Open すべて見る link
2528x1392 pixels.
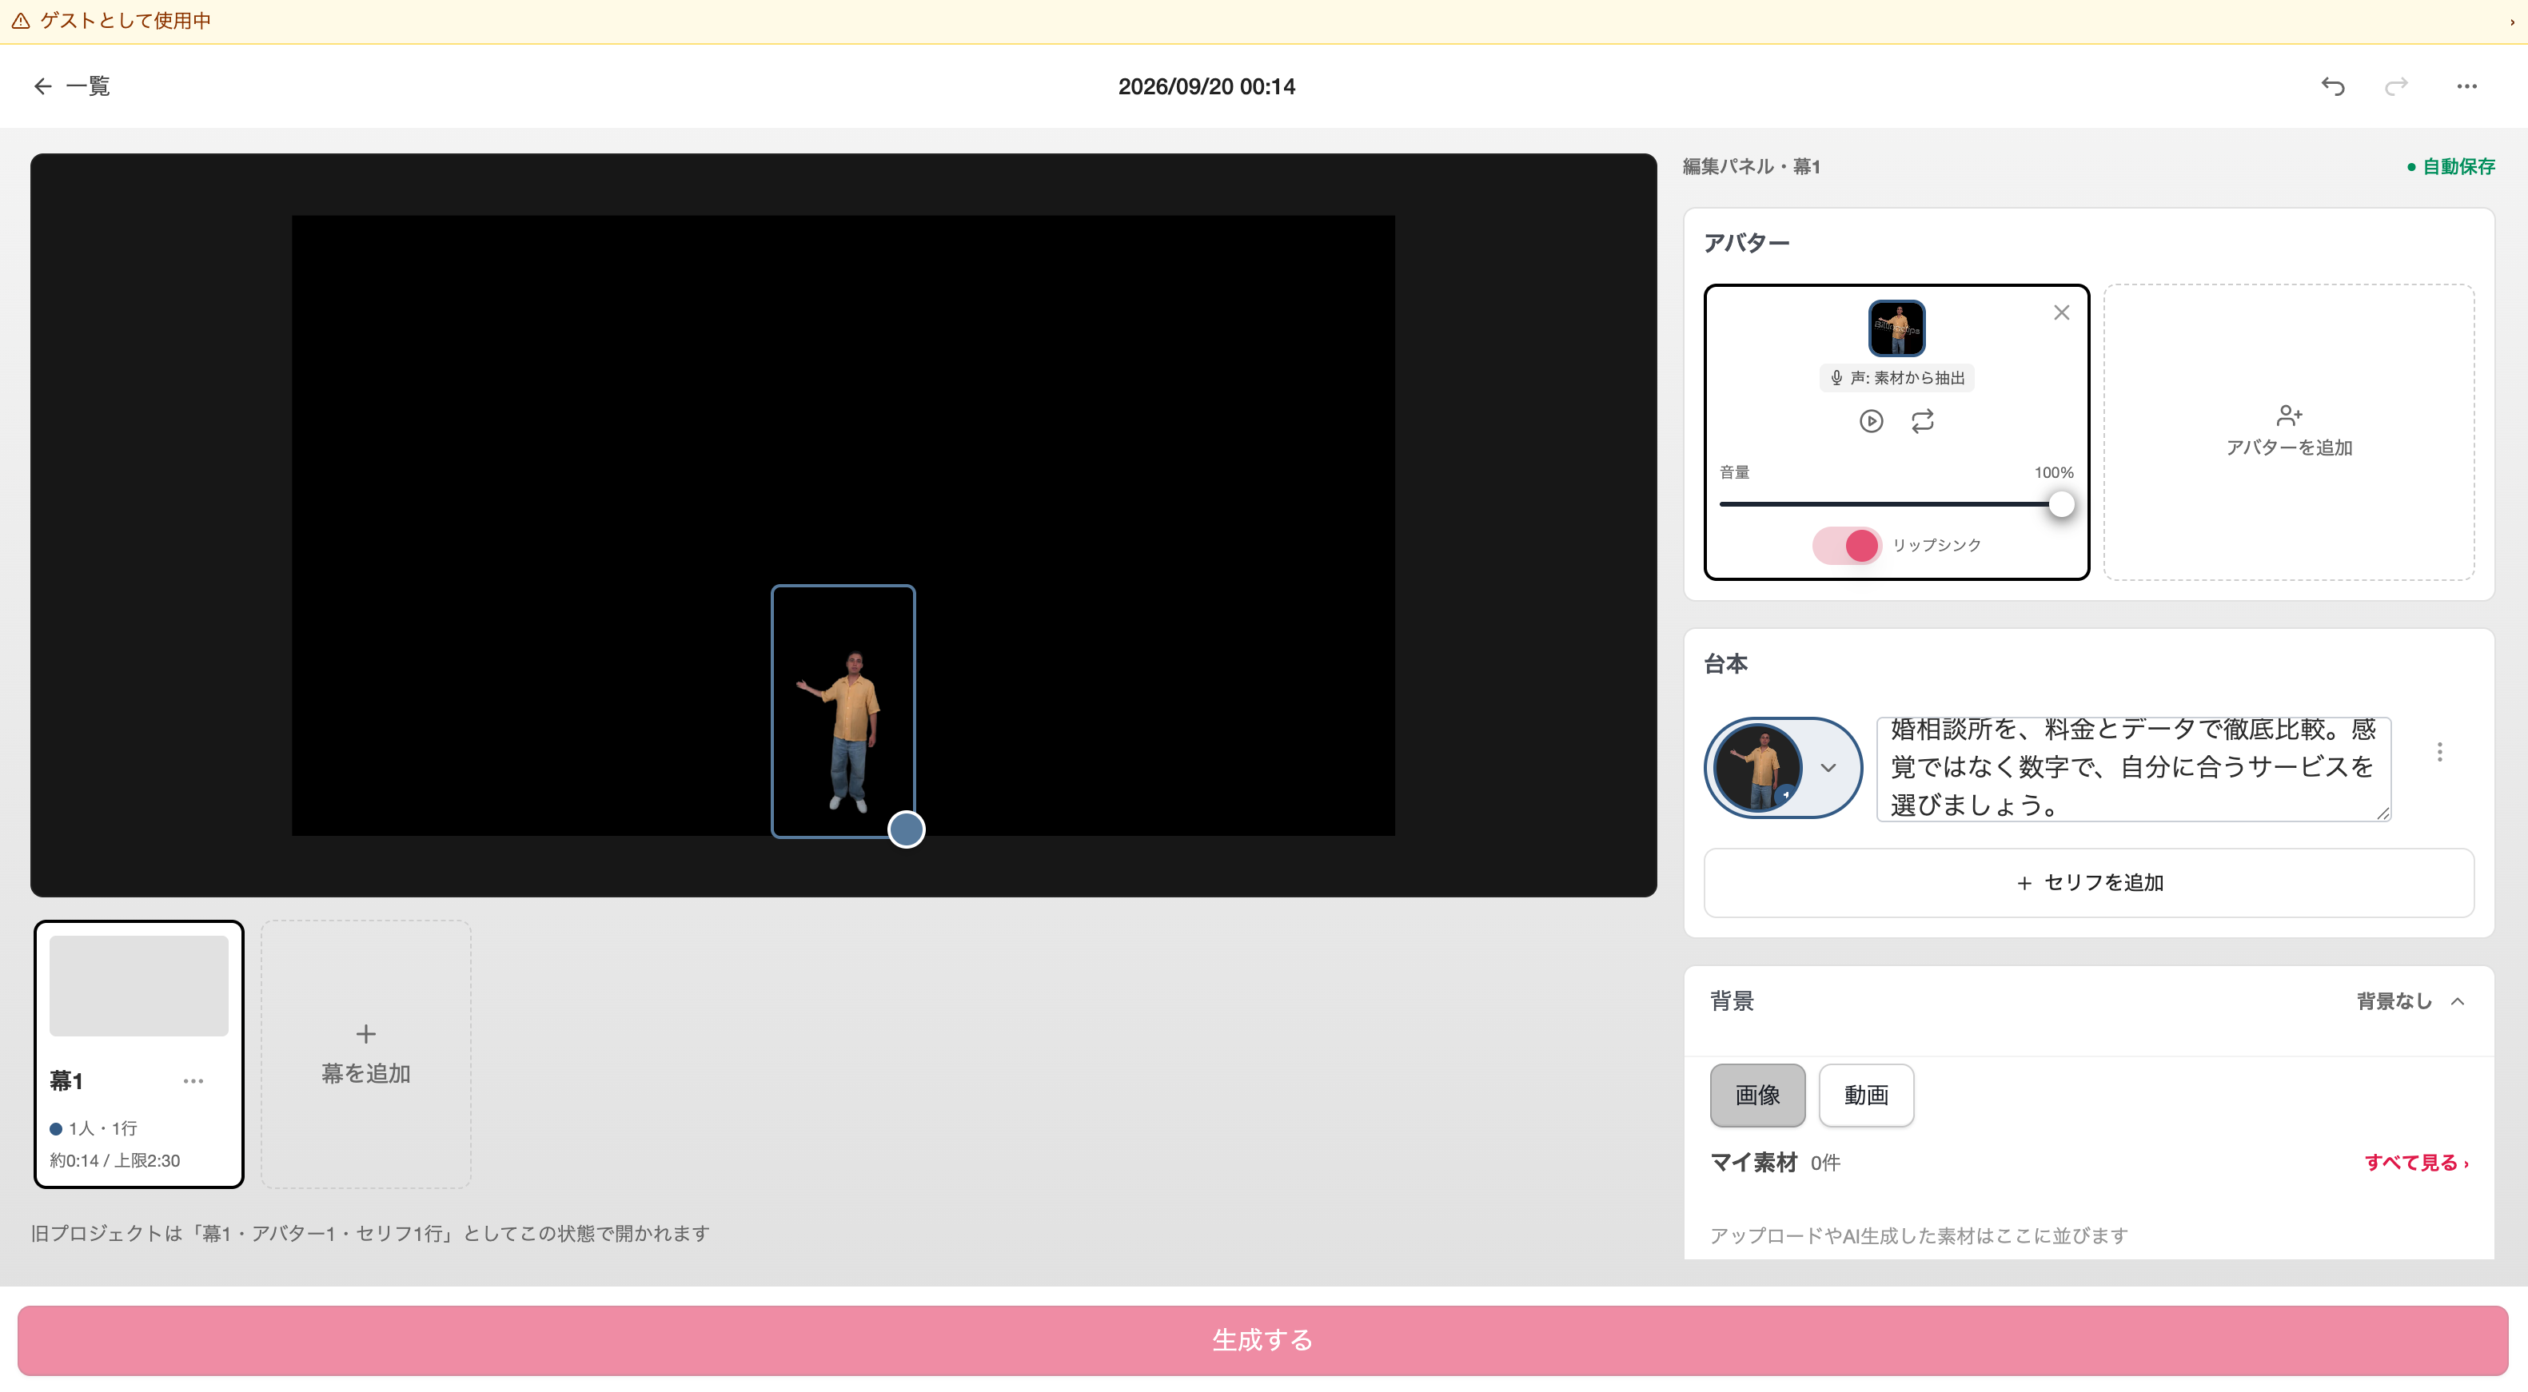click(2416, 1163)
